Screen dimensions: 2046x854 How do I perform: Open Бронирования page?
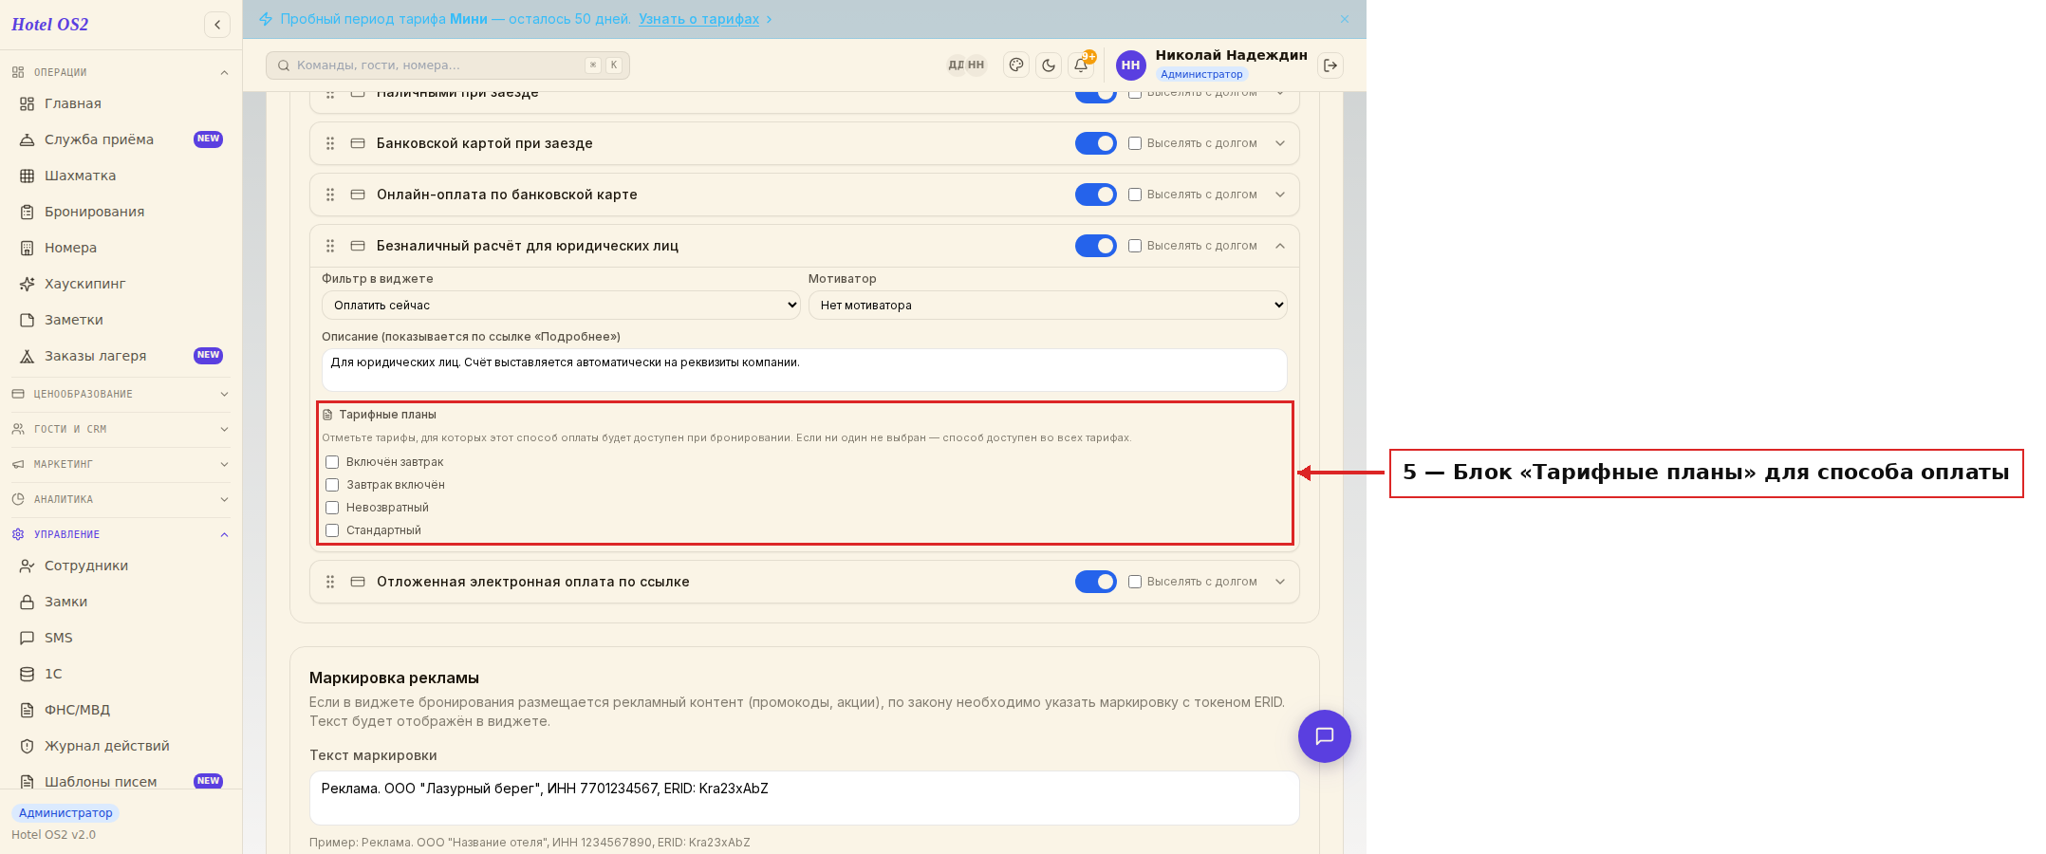(121, 212)
